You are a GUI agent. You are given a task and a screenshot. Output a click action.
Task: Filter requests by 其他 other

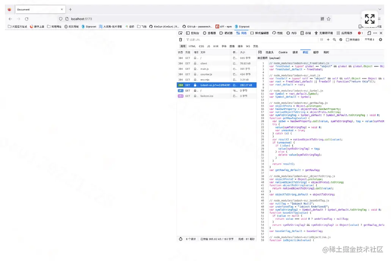(256, 46)
